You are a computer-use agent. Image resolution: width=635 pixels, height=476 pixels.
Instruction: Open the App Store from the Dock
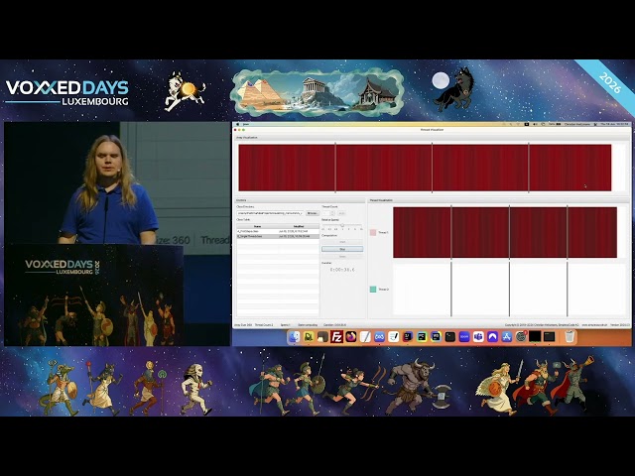[x=507, y=337]
